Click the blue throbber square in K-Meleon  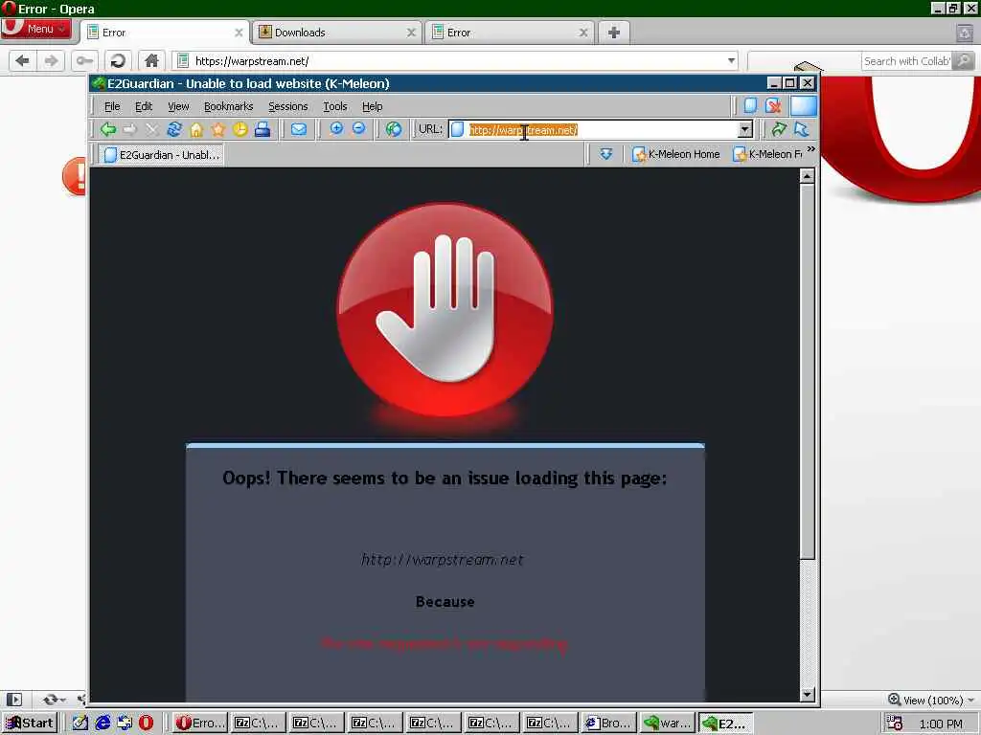(804, 105)
